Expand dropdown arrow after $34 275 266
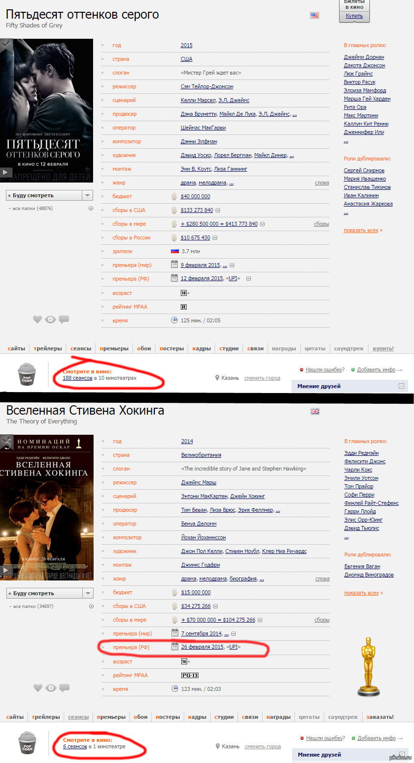414x763 pixels. coord(216,606)
